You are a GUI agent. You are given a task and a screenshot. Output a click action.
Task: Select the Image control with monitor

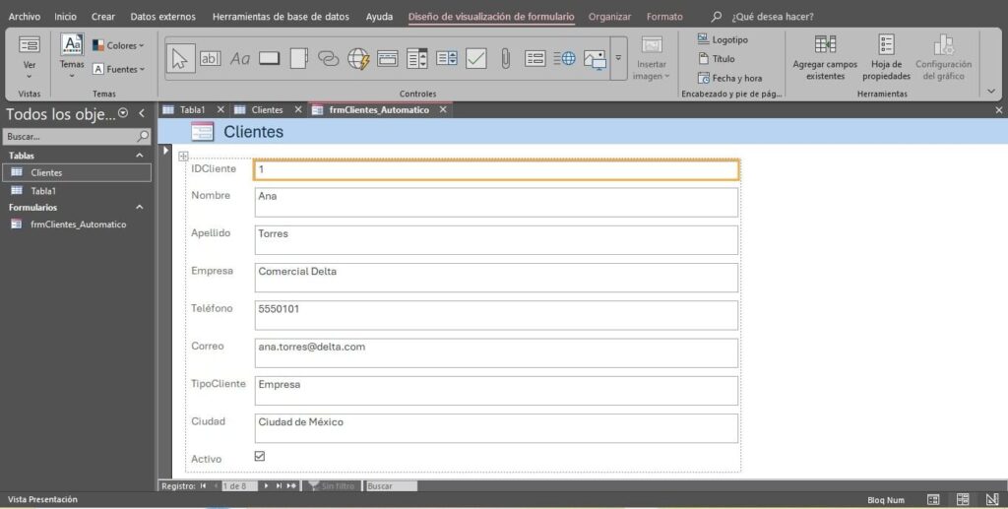[x=595, y=59]
